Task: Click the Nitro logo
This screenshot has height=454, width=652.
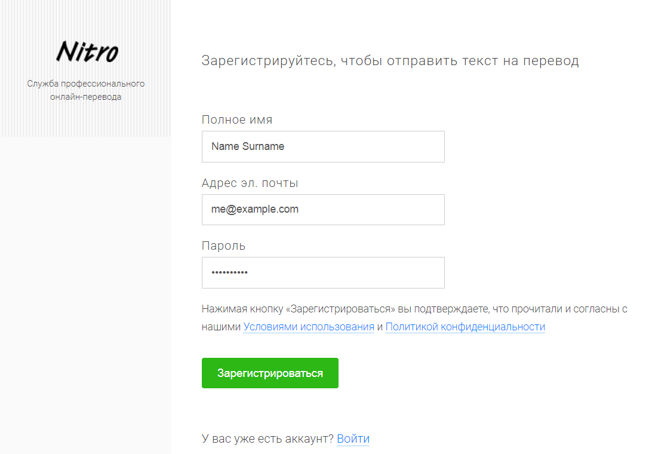Action: point(87,52)
